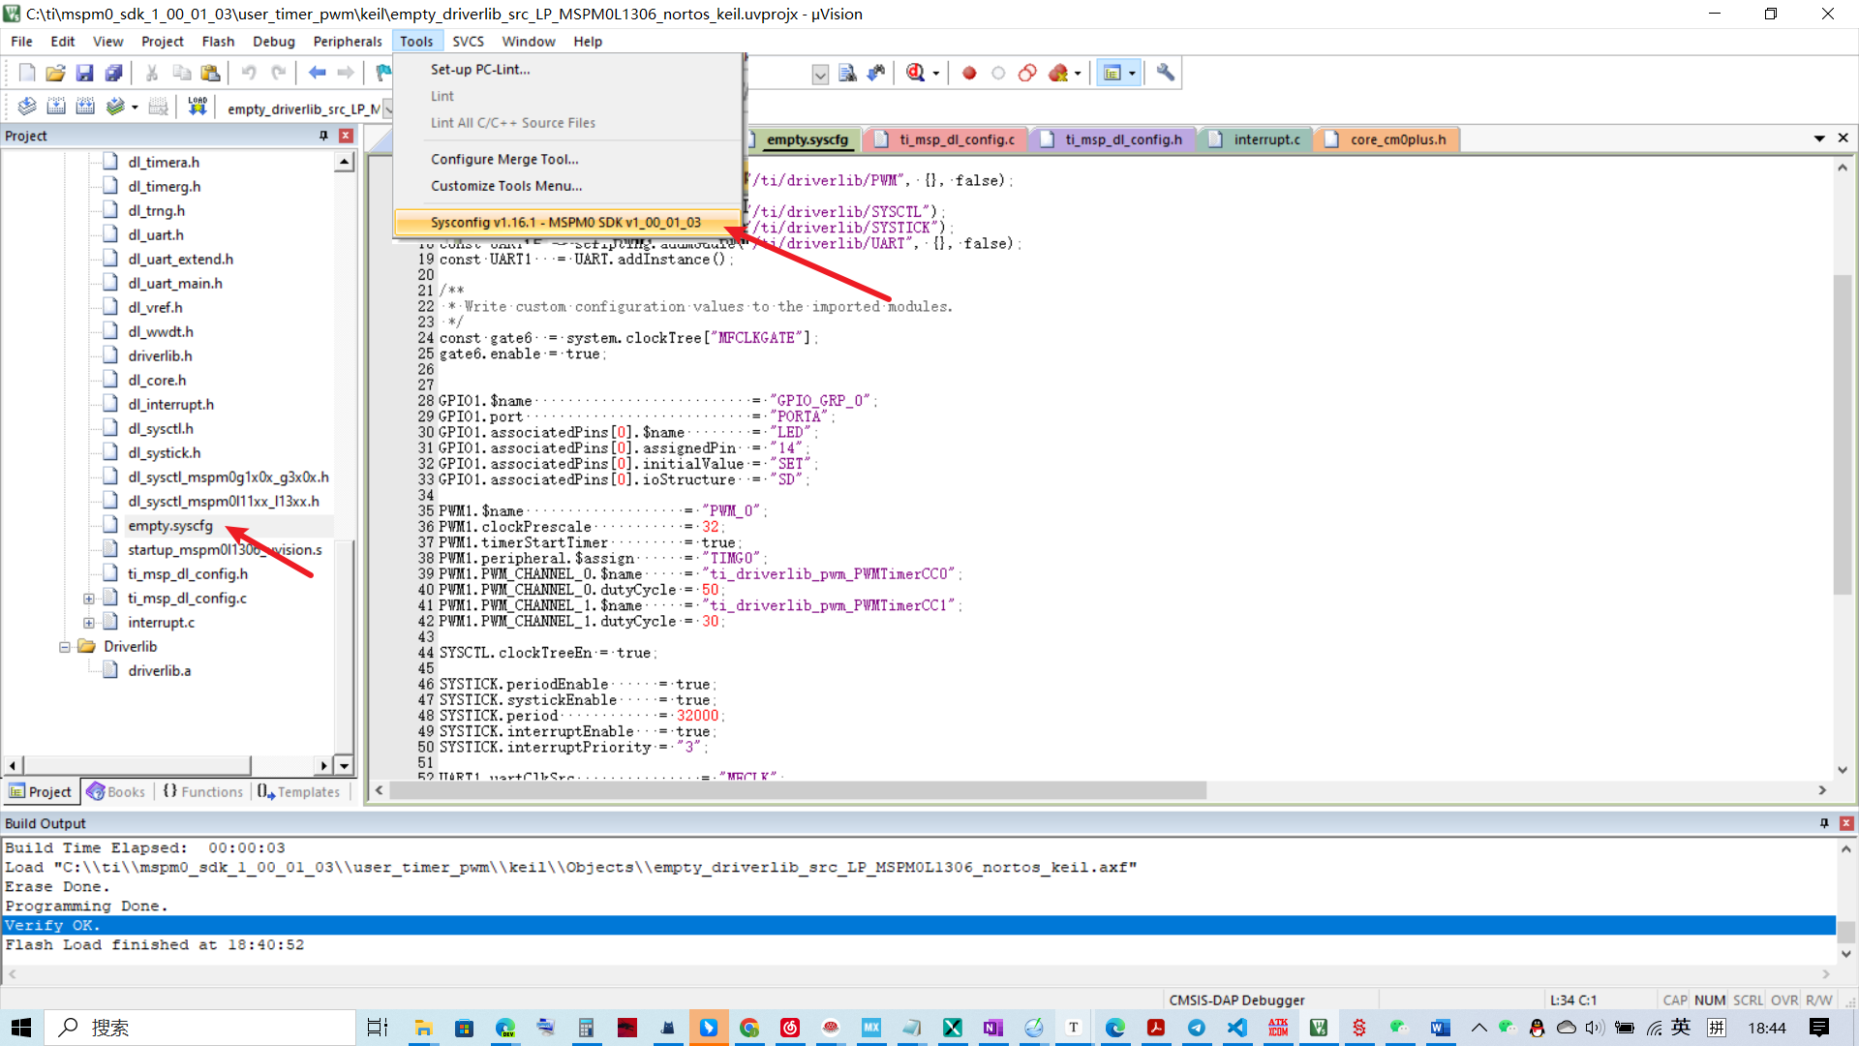
Task: Toggle the Window layout button
Action: point(1112,73)
